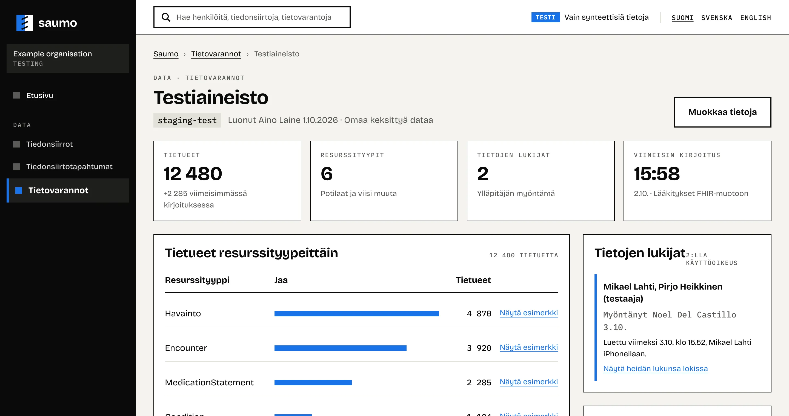The width and height of the screenshot is (789, 416).
Task: Click the Muokkaa tietoja button
Action: [722, 112]
